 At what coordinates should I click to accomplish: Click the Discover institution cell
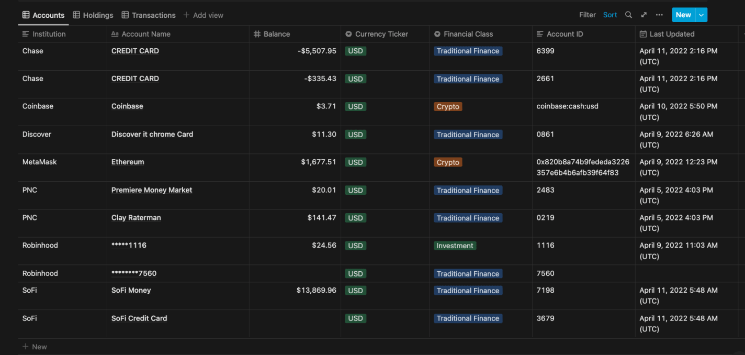tap(63, 140)
